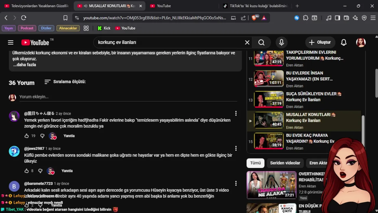Reload the page in browser
This screenshot has height=213, width=378.
[x=24, y=18]
